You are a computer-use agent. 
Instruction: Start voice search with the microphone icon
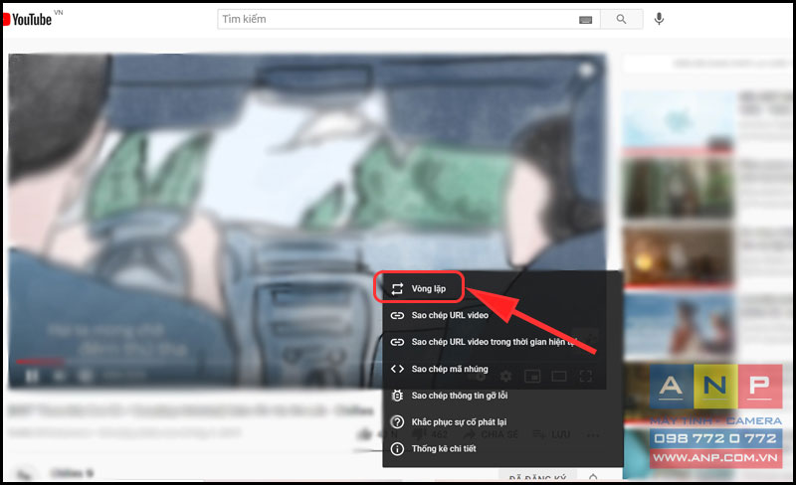659,19
